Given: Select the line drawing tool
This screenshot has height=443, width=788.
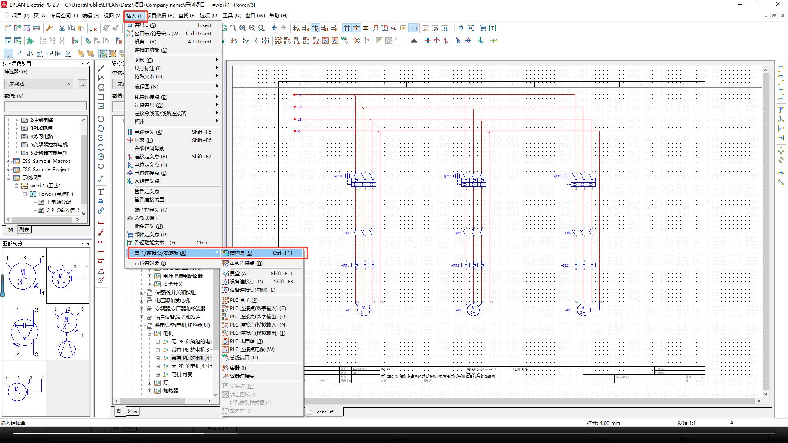Looking at the screenshot, I should (101, 69).
